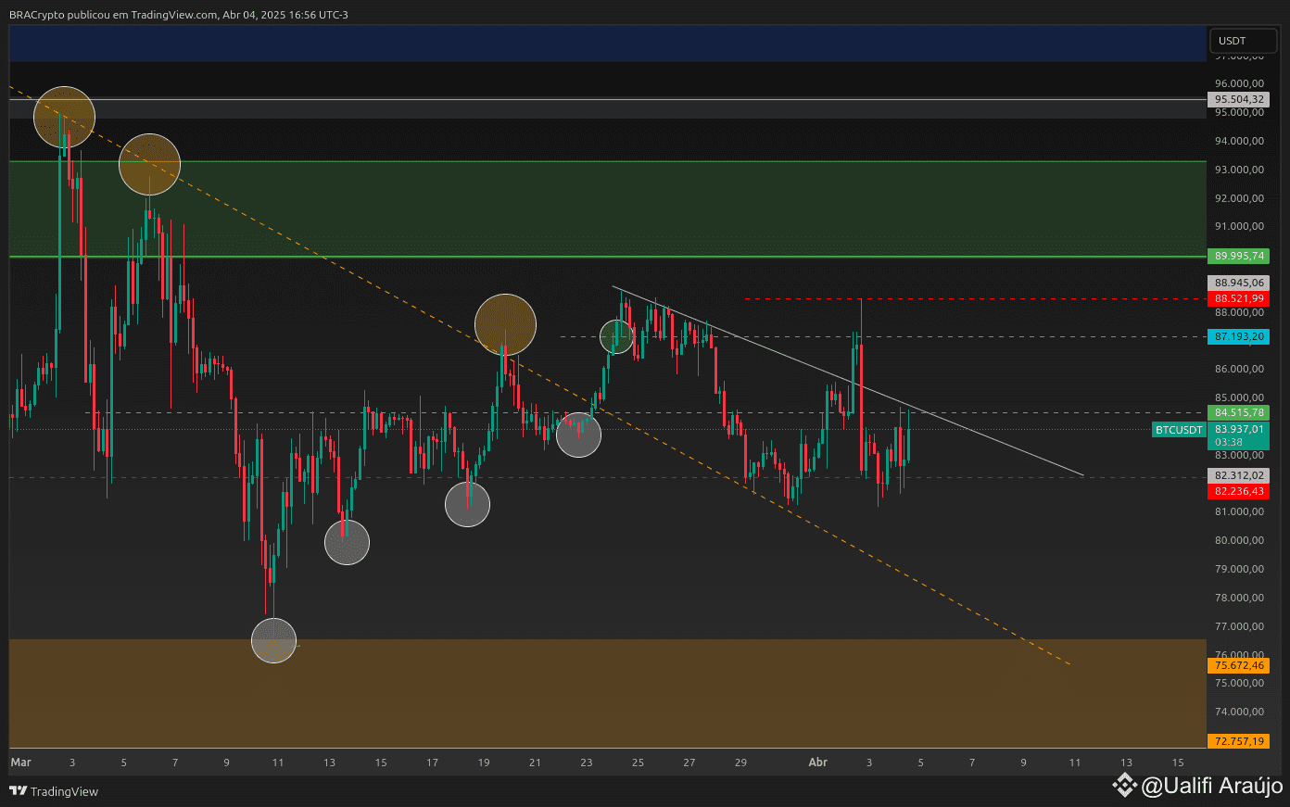
Task: Click the 17 date on time axis
Action: coord(432,763)
